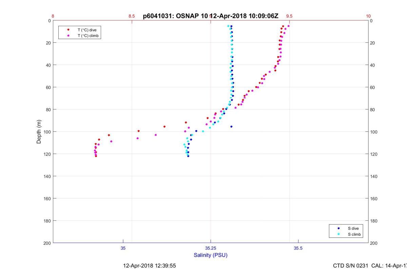Image resolution: width=407 pixels, height=273 pixels.
Task: Click the "Depth (m)" y-axis label
Action: (x=39, y=132)
